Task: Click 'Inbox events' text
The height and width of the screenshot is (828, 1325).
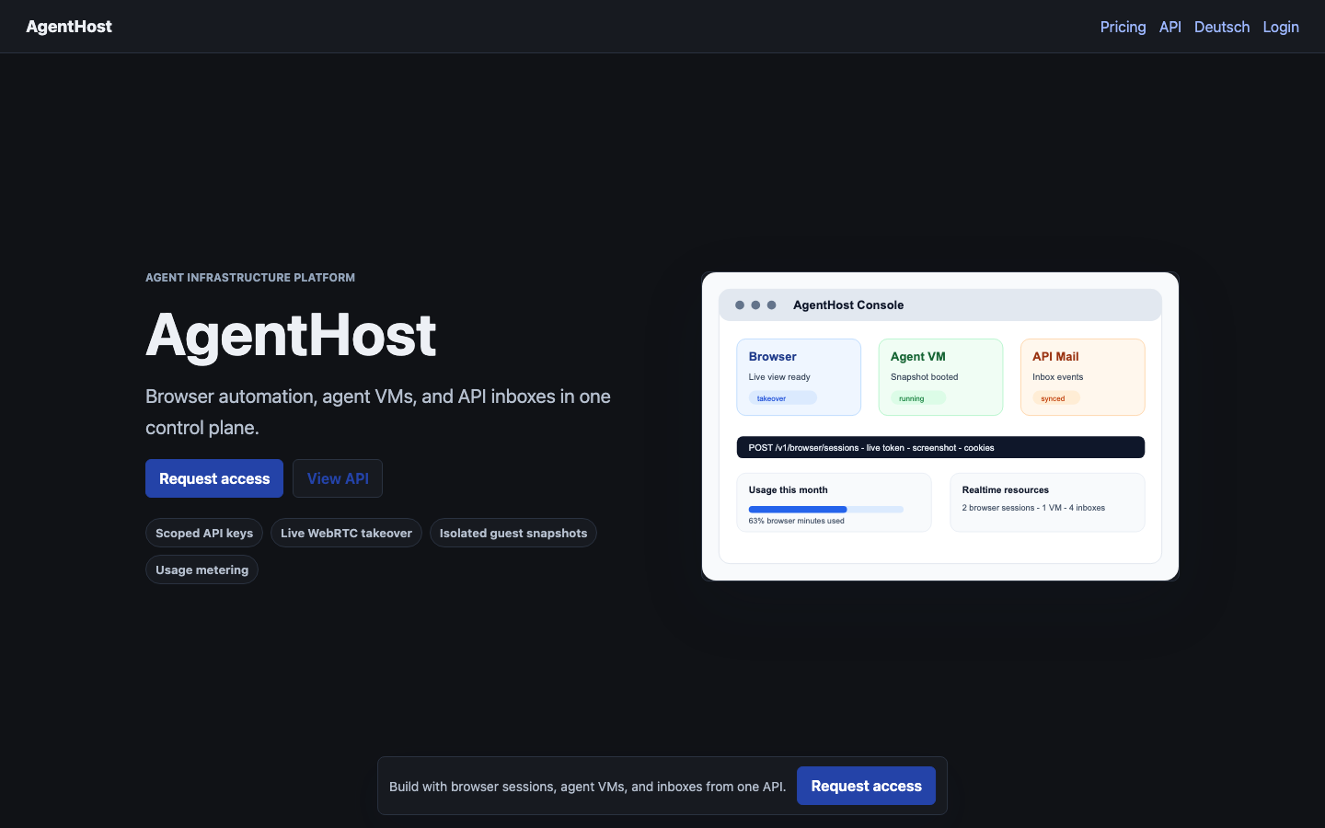Action: coord(1057,377)
